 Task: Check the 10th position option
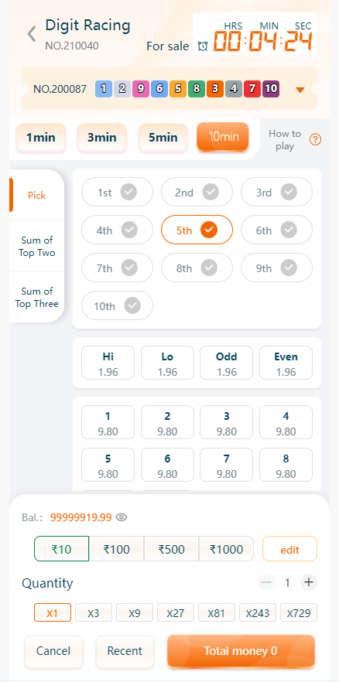click(x=117, y=305)
